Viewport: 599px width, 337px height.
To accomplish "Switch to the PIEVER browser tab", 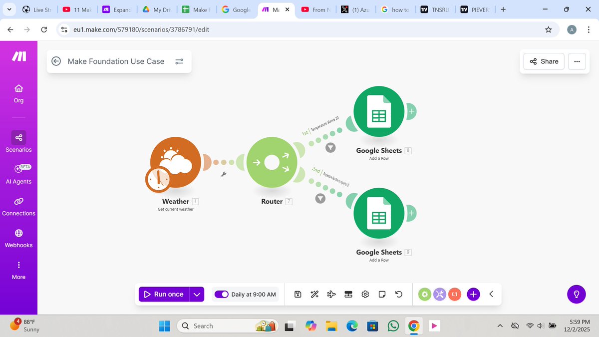I will (474, 9).
